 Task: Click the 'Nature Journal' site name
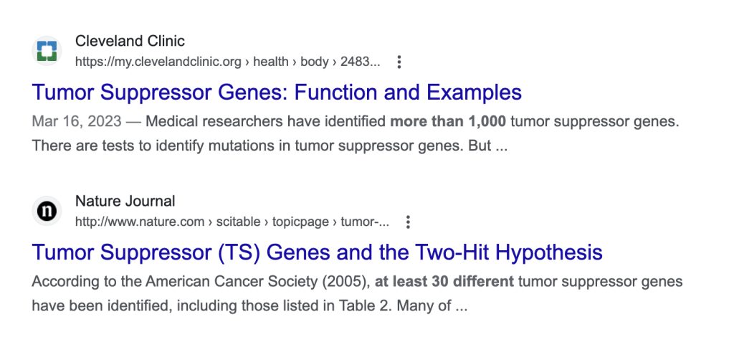coord(125,201)
